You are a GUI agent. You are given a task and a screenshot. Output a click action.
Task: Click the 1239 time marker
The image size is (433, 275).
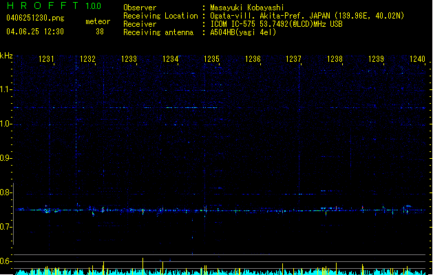377,59
